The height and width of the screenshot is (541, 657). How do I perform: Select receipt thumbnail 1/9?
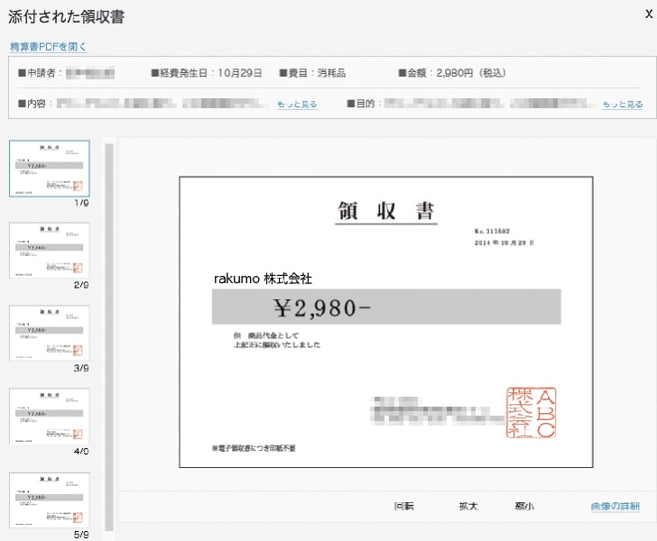(50, 169)
